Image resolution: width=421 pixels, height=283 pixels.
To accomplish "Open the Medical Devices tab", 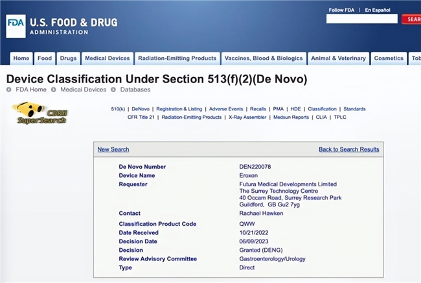I will point(108,58).
